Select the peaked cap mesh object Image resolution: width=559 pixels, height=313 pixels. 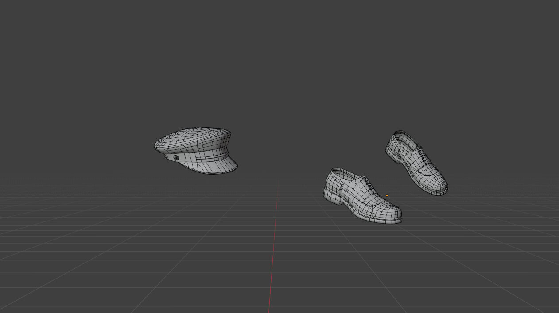click(195, 150)
